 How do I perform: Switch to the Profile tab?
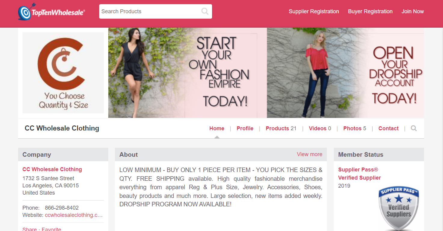pyautogui.click(x=245, y=128)
